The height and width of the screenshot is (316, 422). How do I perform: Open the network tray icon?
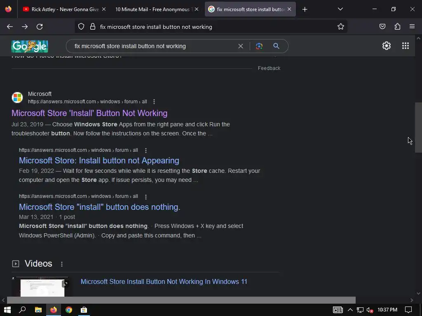click(360, 310)
